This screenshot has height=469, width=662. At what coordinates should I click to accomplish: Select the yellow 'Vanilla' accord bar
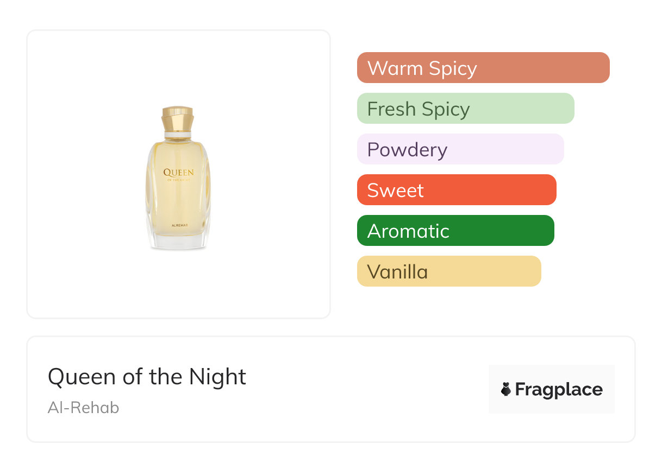(448, 271)
